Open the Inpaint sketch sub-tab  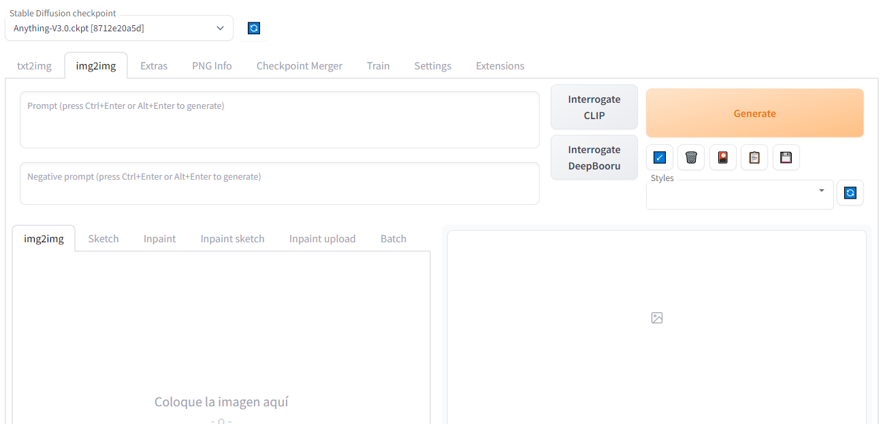coord(233,239)
